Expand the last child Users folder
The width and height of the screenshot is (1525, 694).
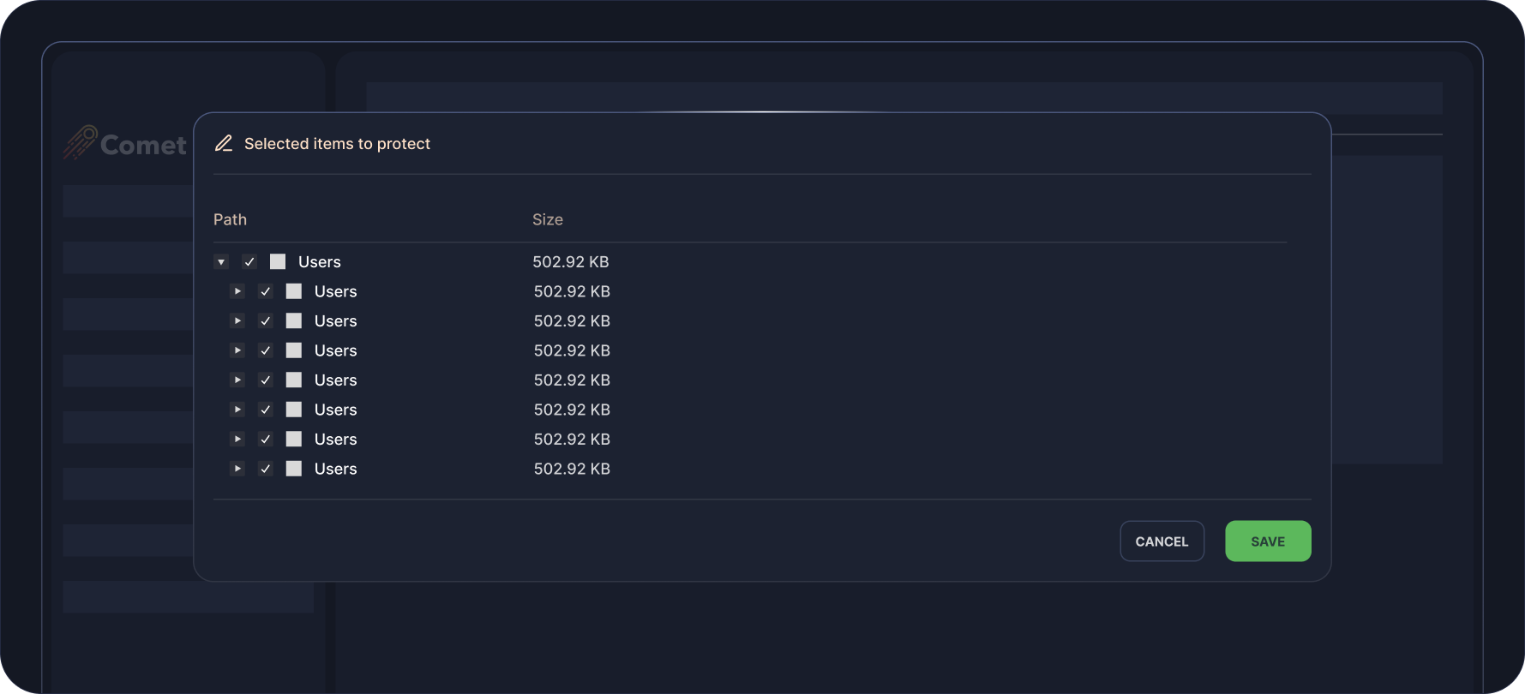[x=237, y=469]
